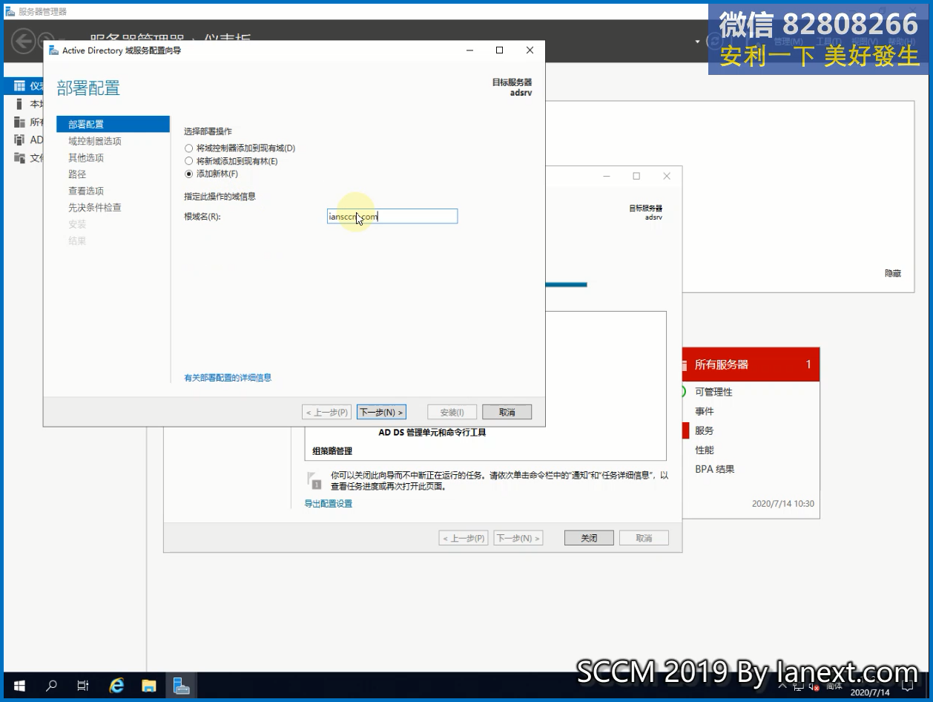
Task: Select the file services icon in sidebar
Action: tap(19, 157)
